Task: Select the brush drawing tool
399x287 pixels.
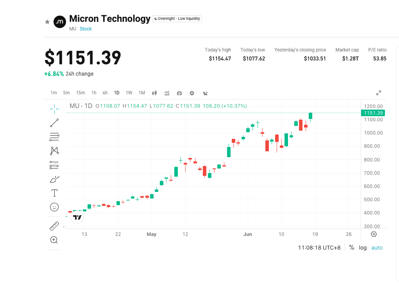Action: 54,179
